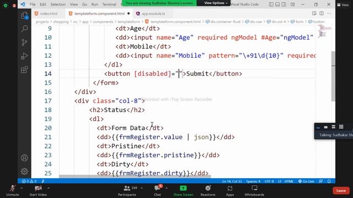The height and width of the screenshot is (198, 353).
Task: Click Share Screen button
Action: click(183, 191)
